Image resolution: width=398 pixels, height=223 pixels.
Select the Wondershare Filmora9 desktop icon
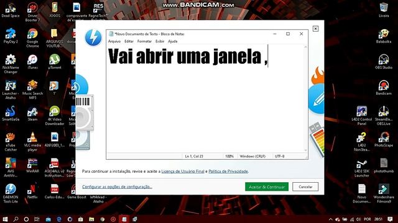[384, 194]
